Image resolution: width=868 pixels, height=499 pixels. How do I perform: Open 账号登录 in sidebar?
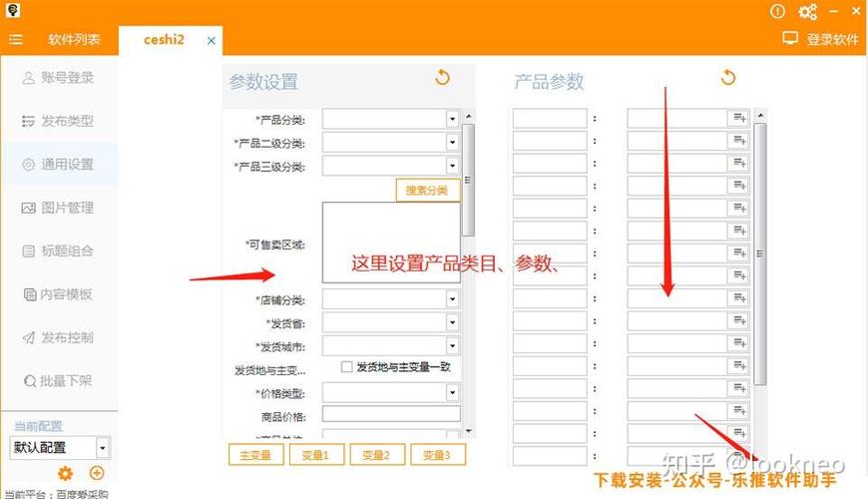pos(58,78)
